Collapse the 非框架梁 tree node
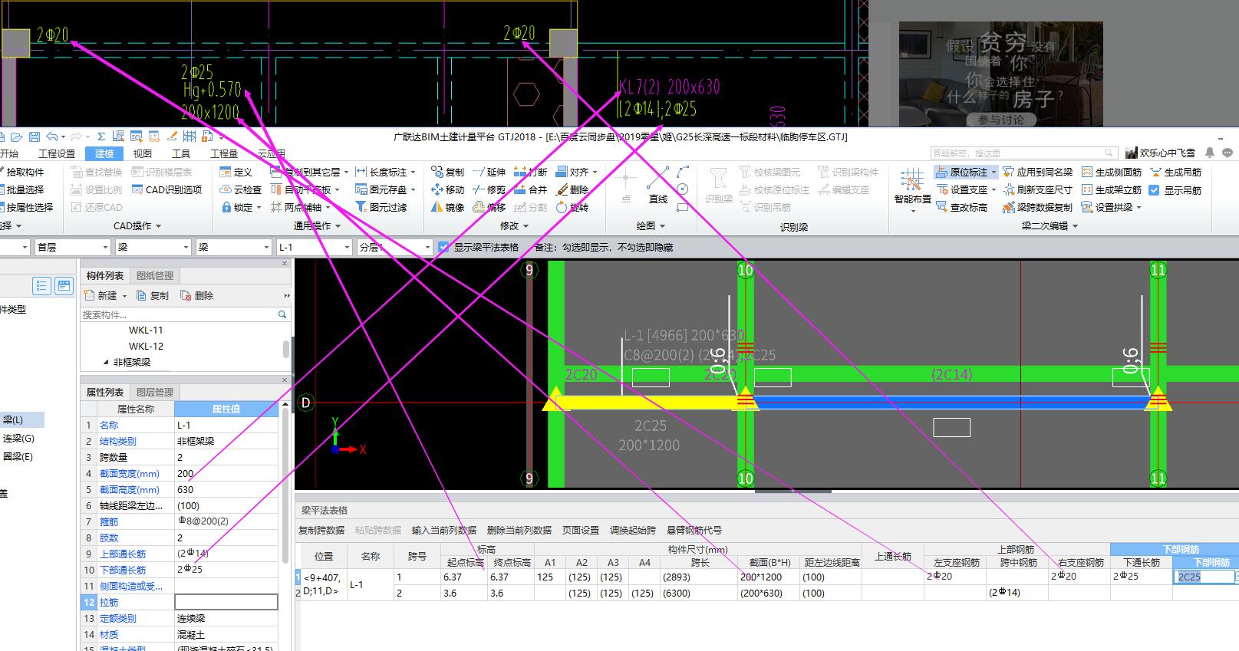This screenshot has height=651, width=1239. pyautogui.click(x=107, y=362)
